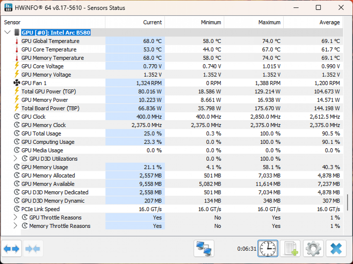
Task: Click average value 144.198 W
Action: click(x=327, y=108)
